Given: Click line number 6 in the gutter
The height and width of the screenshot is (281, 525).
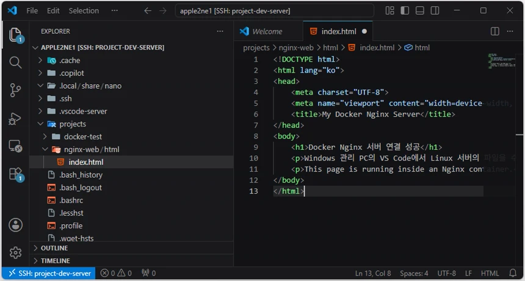Looking at the screenshot, I should (x=256, y=114).
